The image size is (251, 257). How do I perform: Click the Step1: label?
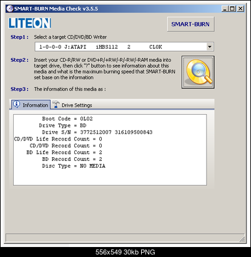click(x=19, y=37)
